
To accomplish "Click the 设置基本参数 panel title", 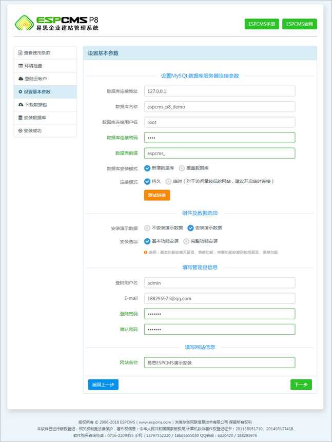I will pos(103,53).
